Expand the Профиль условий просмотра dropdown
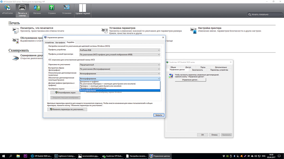The image size is (284, 159). pyautogui.click(x=120, y=54)
